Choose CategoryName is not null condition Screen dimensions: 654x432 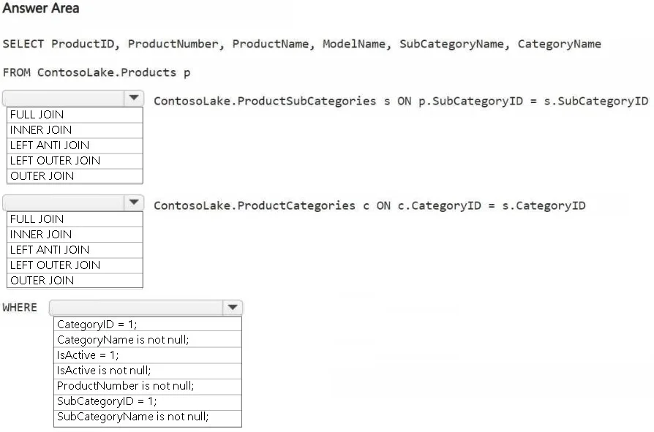coord(148,339)
